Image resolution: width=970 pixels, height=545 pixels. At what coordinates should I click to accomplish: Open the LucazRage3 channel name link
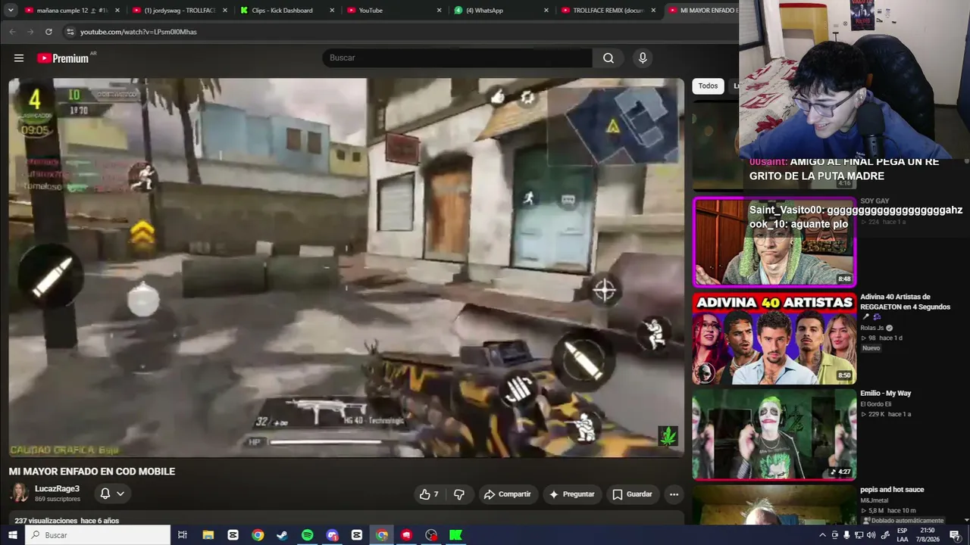pos(57,489)
